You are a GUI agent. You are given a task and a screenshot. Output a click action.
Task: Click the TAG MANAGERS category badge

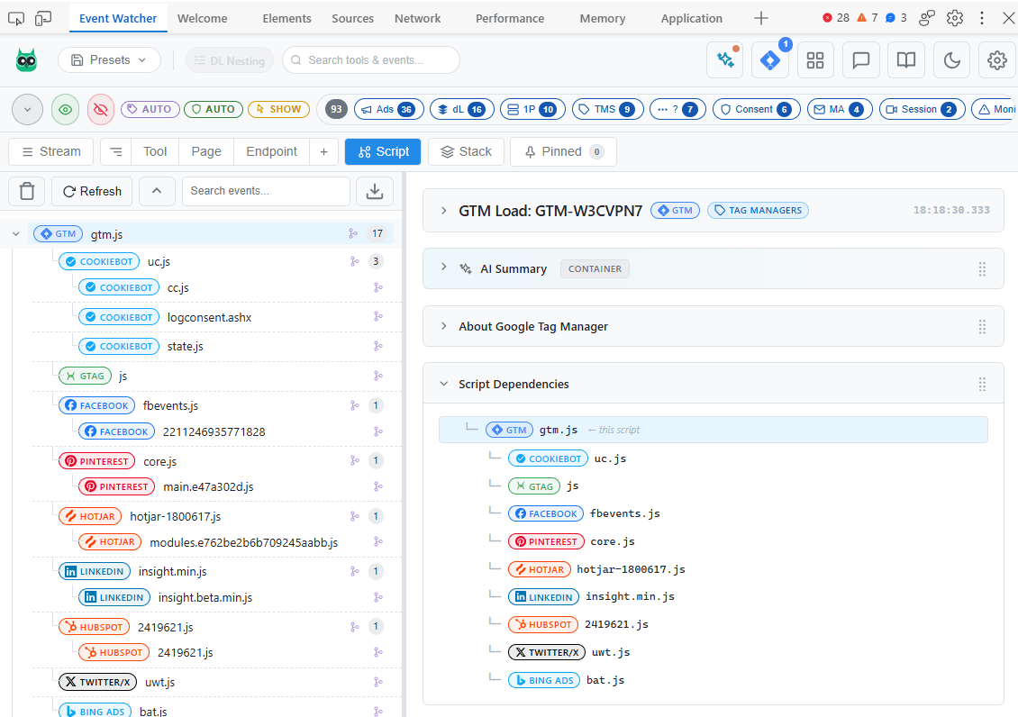pyautogui.click(x=758, y=210)
